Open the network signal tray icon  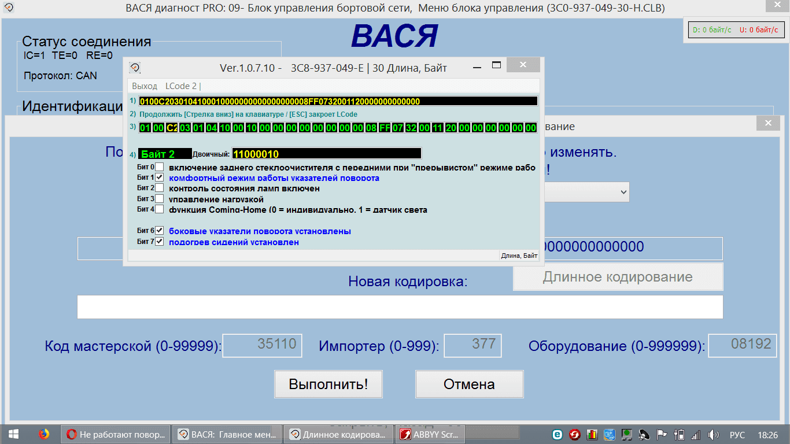(x=696, y=435)
